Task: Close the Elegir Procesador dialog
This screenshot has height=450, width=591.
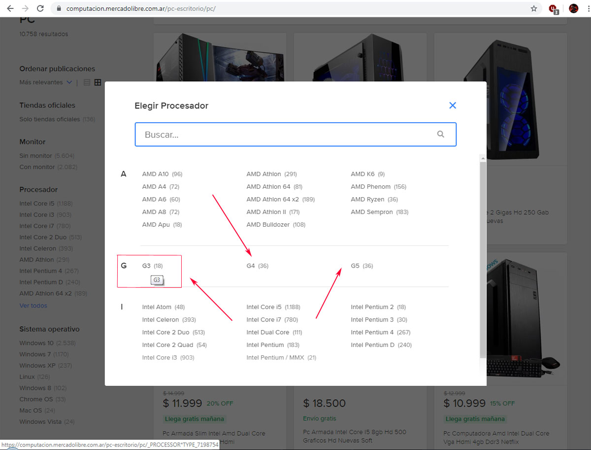Action: point(453,105)
